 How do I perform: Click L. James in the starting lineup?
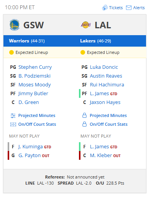99,94
